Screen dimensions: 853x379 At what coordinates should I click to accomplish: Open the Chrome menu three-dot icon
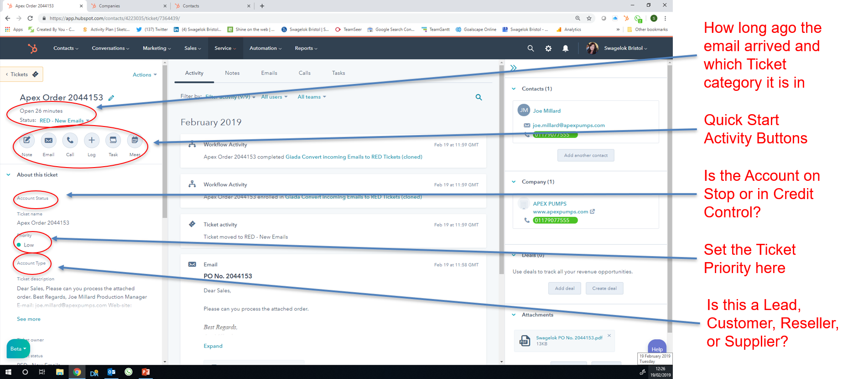coord(665,18)
